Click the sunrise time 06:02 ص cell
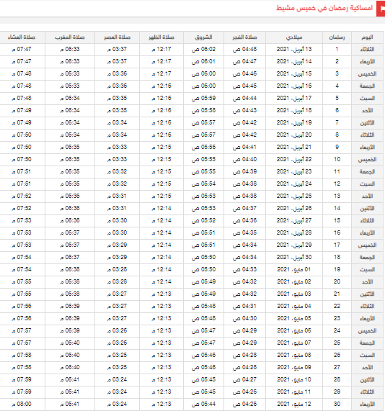385x416 pixels. click(x=203, y=50)
